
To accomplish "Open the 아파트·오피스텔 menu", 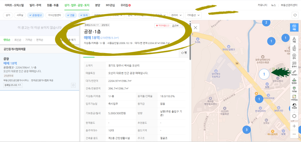I will pyautogui.click(x=14, y=5).
